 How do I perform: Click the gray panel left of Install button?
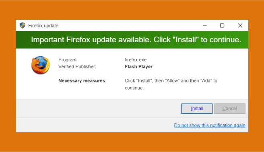coord(98,109)
